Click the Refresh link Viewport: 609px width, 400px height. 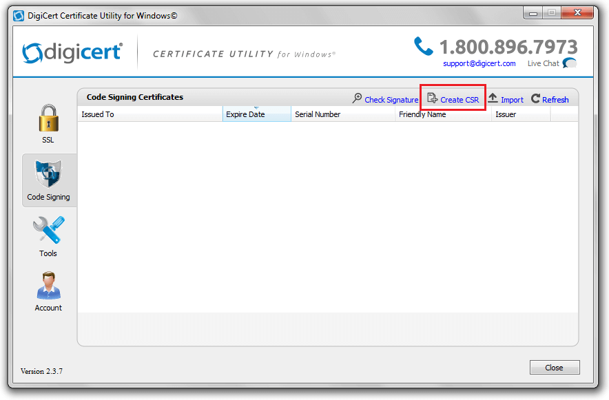point(555,100)
